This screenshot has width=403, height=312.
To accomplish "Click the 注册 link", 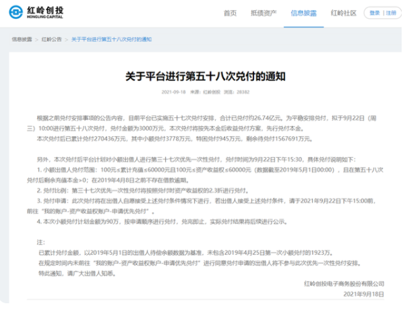I will [x=391, y=13].
